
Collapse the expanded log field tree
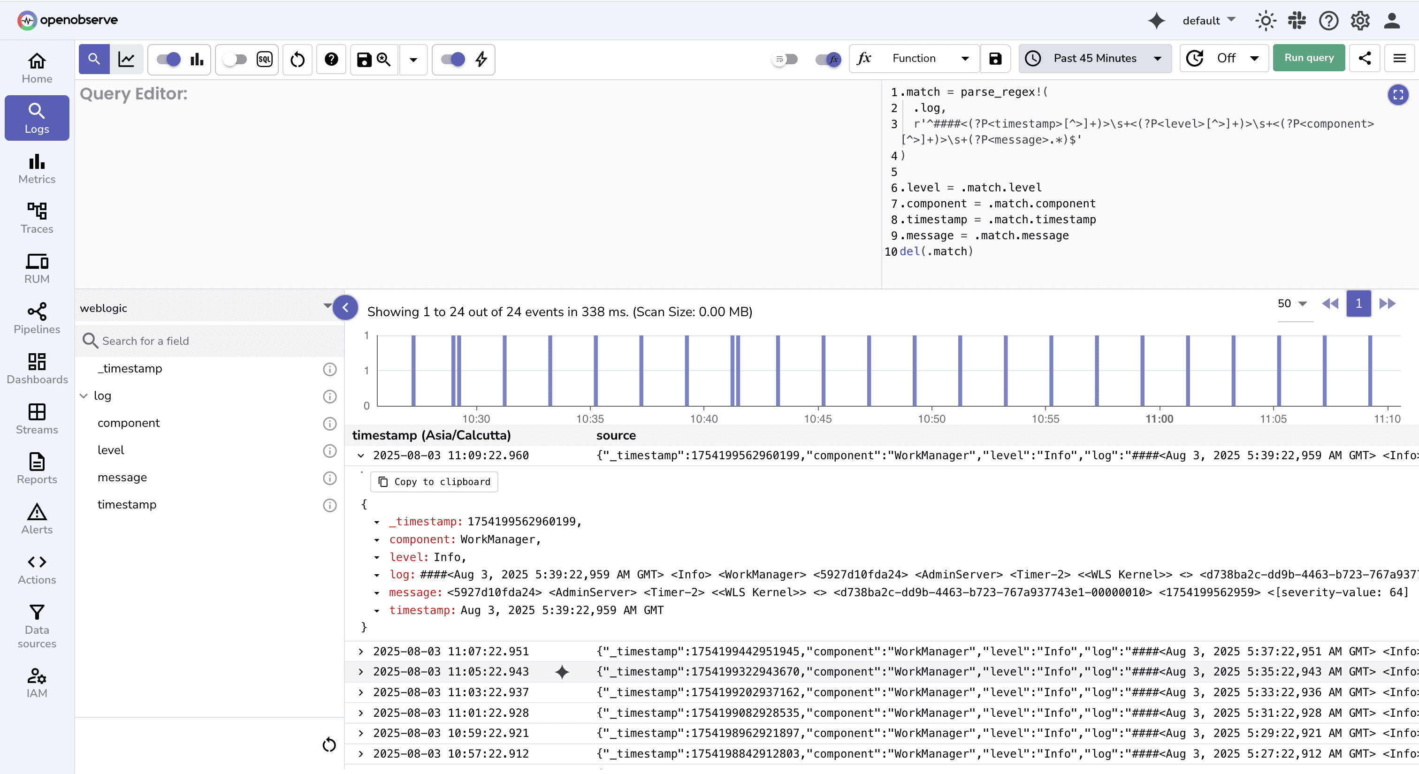pos(84,396)
